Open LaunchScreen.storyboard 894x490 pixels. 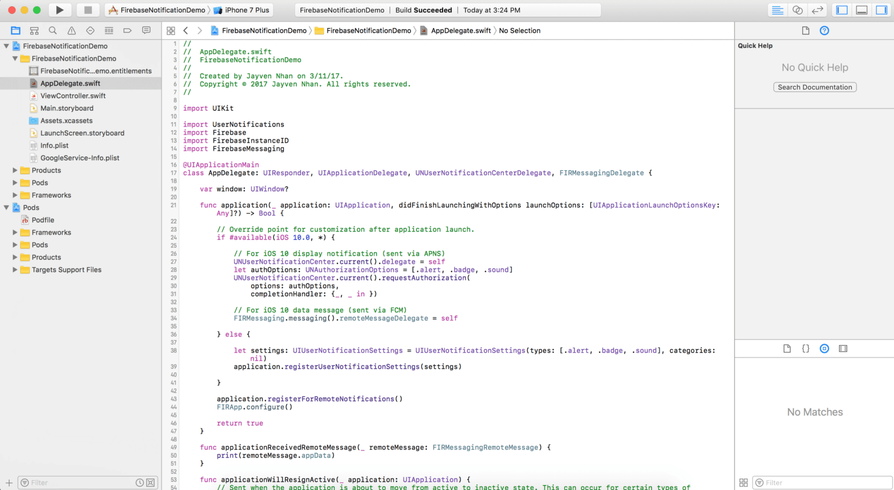82,133
